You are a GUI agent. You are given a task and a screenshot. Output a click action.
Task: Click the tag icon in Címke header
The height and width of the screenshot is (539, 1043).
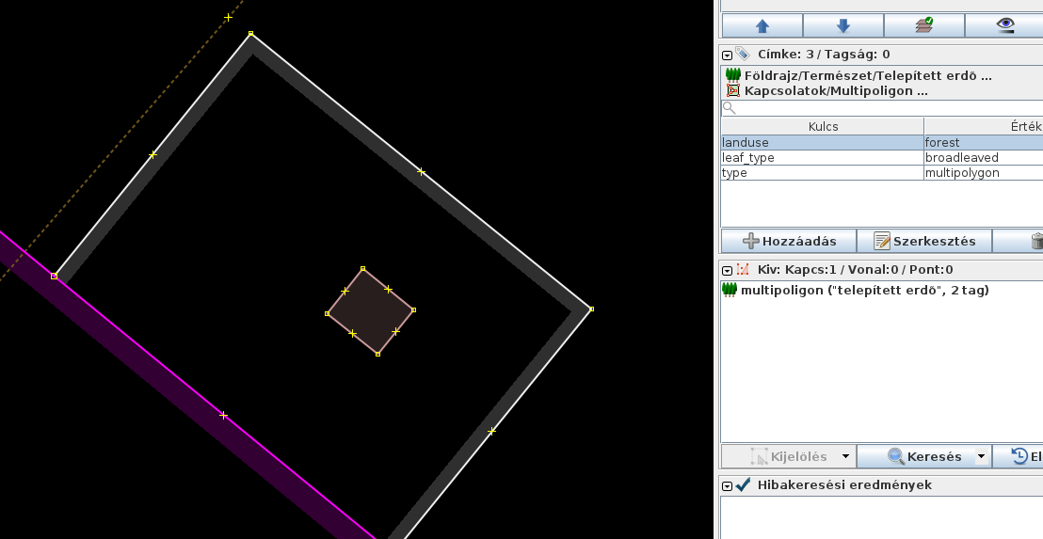(x=743, y=55)
